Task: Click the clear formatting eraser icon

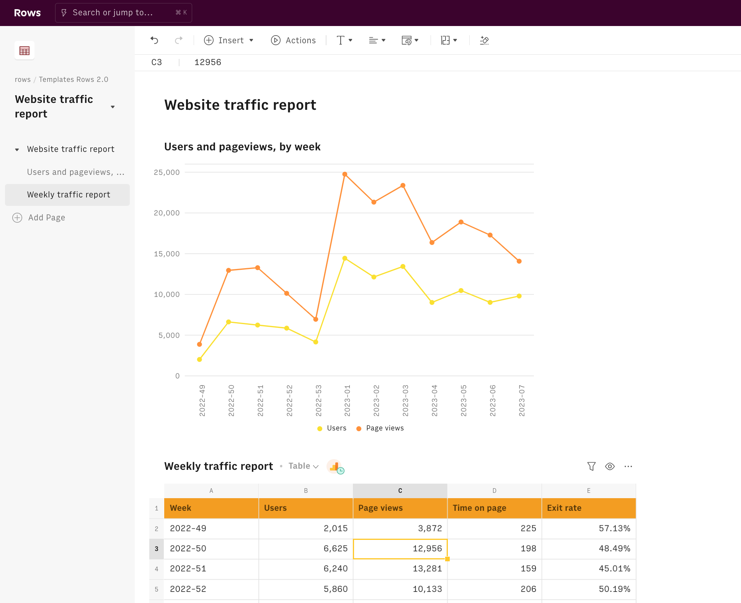Action: point(485,40)
